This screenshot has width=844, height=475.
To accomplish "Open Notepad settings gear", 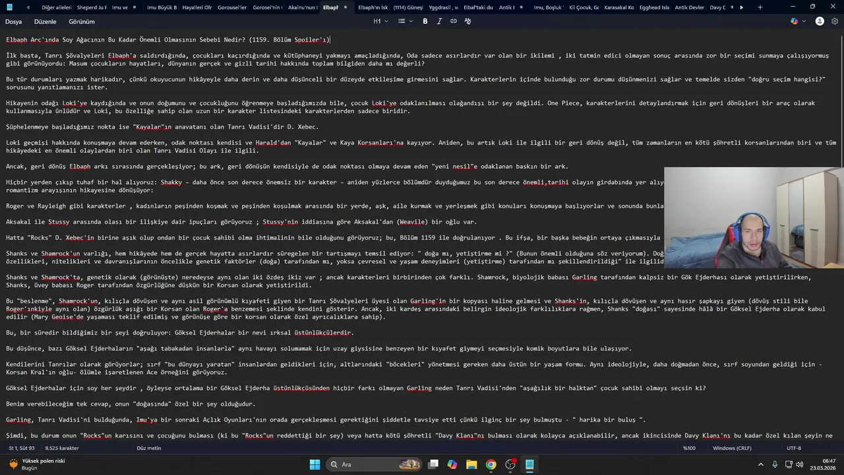I will pos(834,21).
